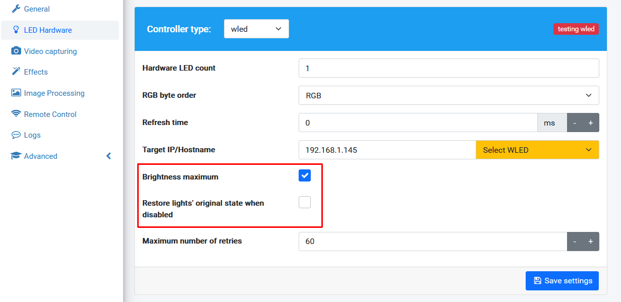Click the Advanced graduation cap icon
621x302 pixels.
tap(16, 156)
